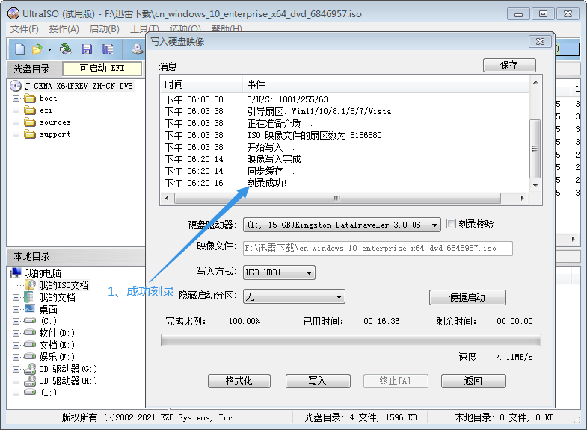The height and width of the screenshot is (430, 587).
Task: Click the 可启动 EFI field
Action: [102, 69]
